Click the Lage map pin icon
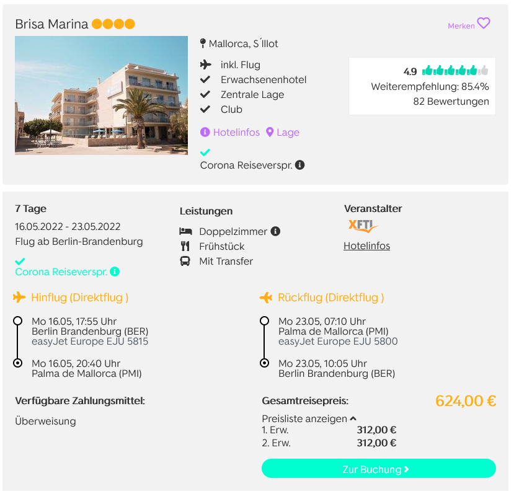The image size is (514, 494). [270, 132]
